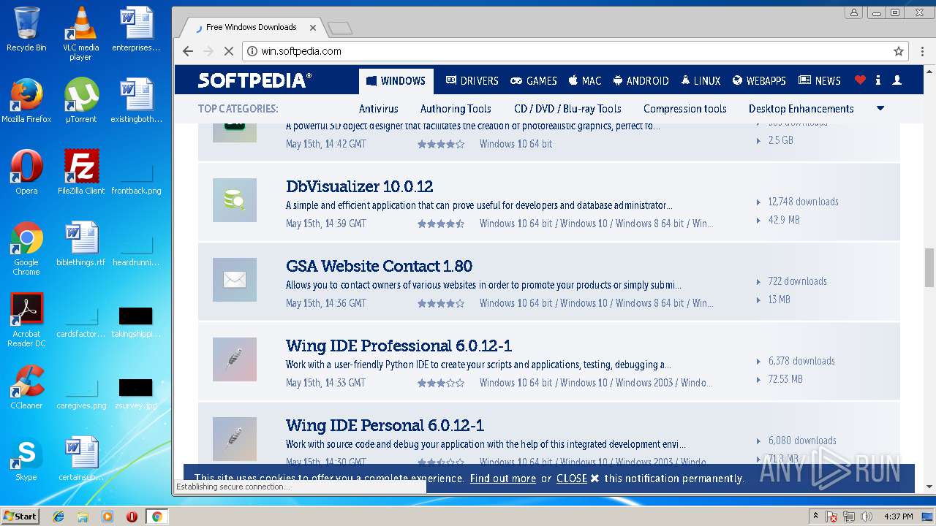This screenshot has width=936, height=526.
Task: Open Wing IDE Personal 6.0.12-1 listing
Action: 385,425
